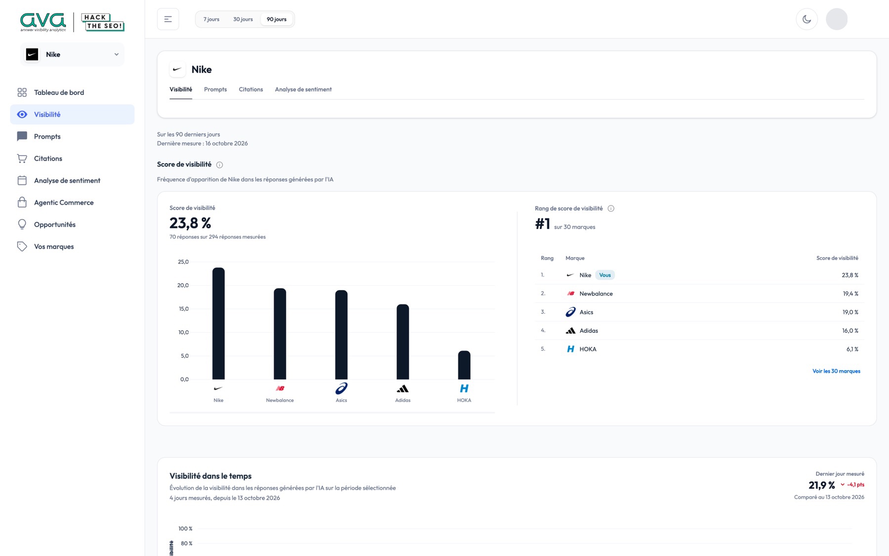Click the Adidas row in ranking table

click(699, 331)
